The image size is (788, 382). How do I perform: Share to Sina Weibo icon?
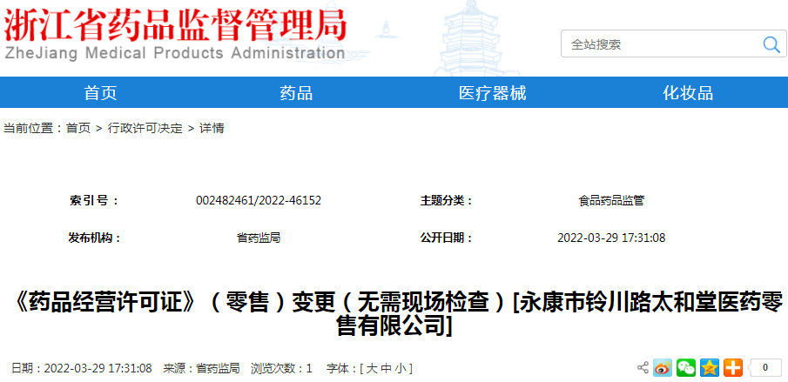tap(663, 368)
